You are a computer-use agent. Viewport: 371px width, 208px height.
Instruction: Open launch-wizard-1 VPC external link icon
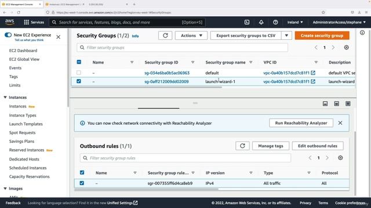click(313, 81)
